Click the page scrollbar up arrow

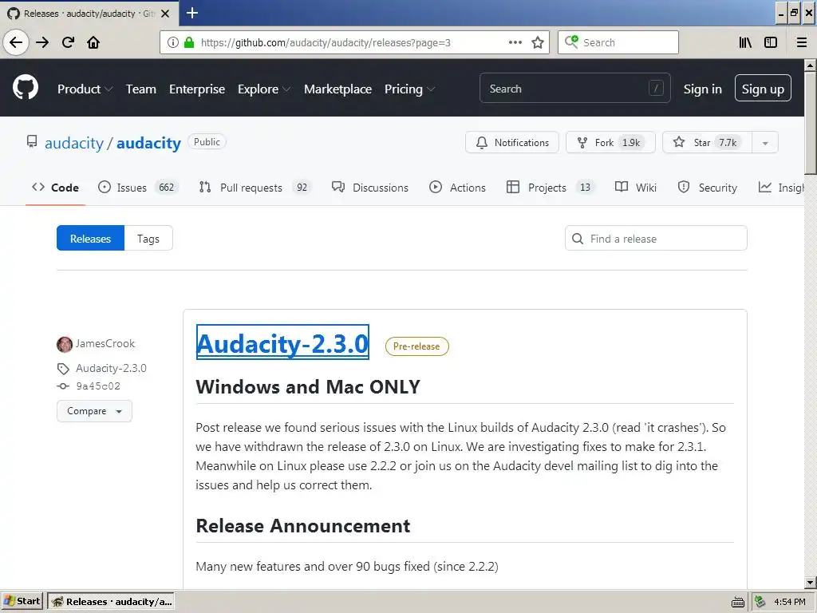coord(810,65)
